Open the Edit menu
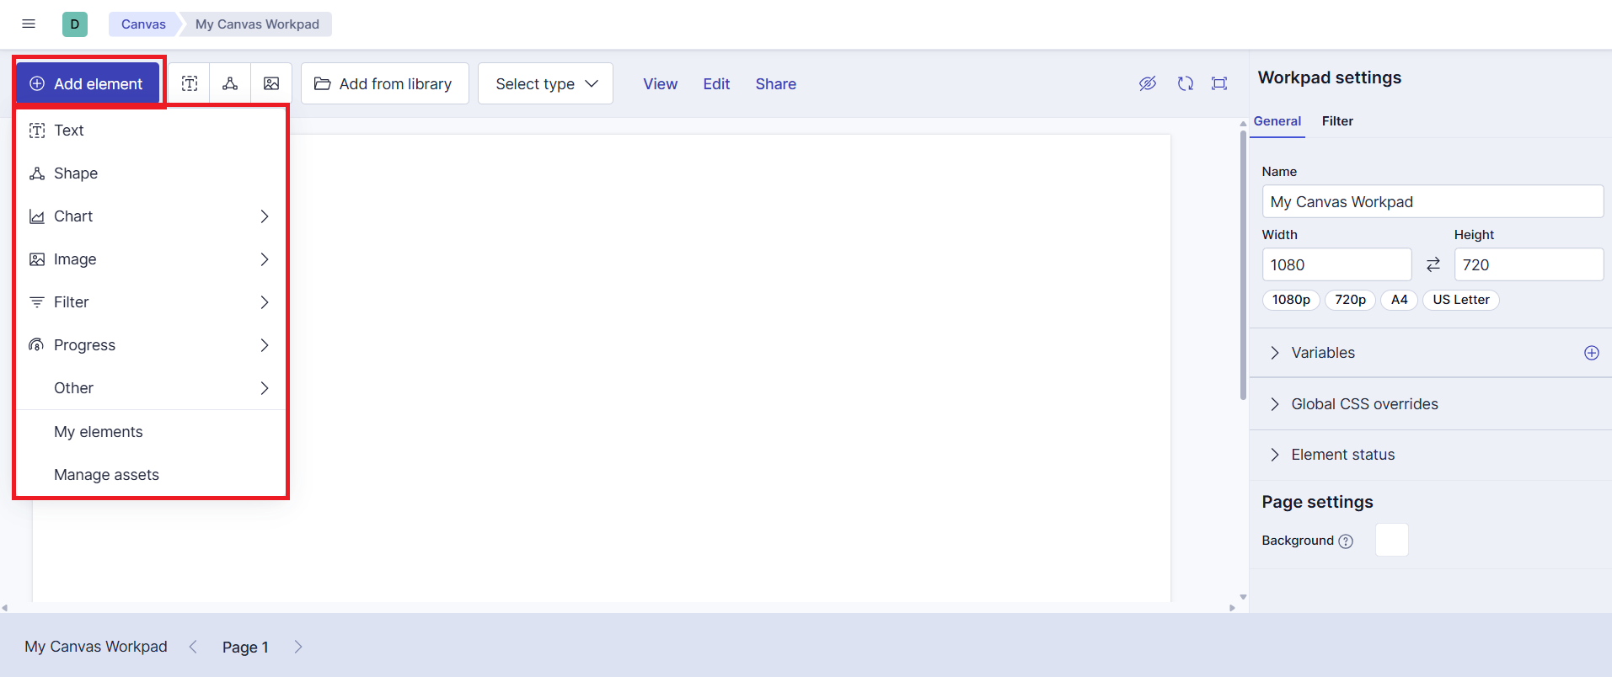This screenshot has width=1612, height=677. click(716, 84)
